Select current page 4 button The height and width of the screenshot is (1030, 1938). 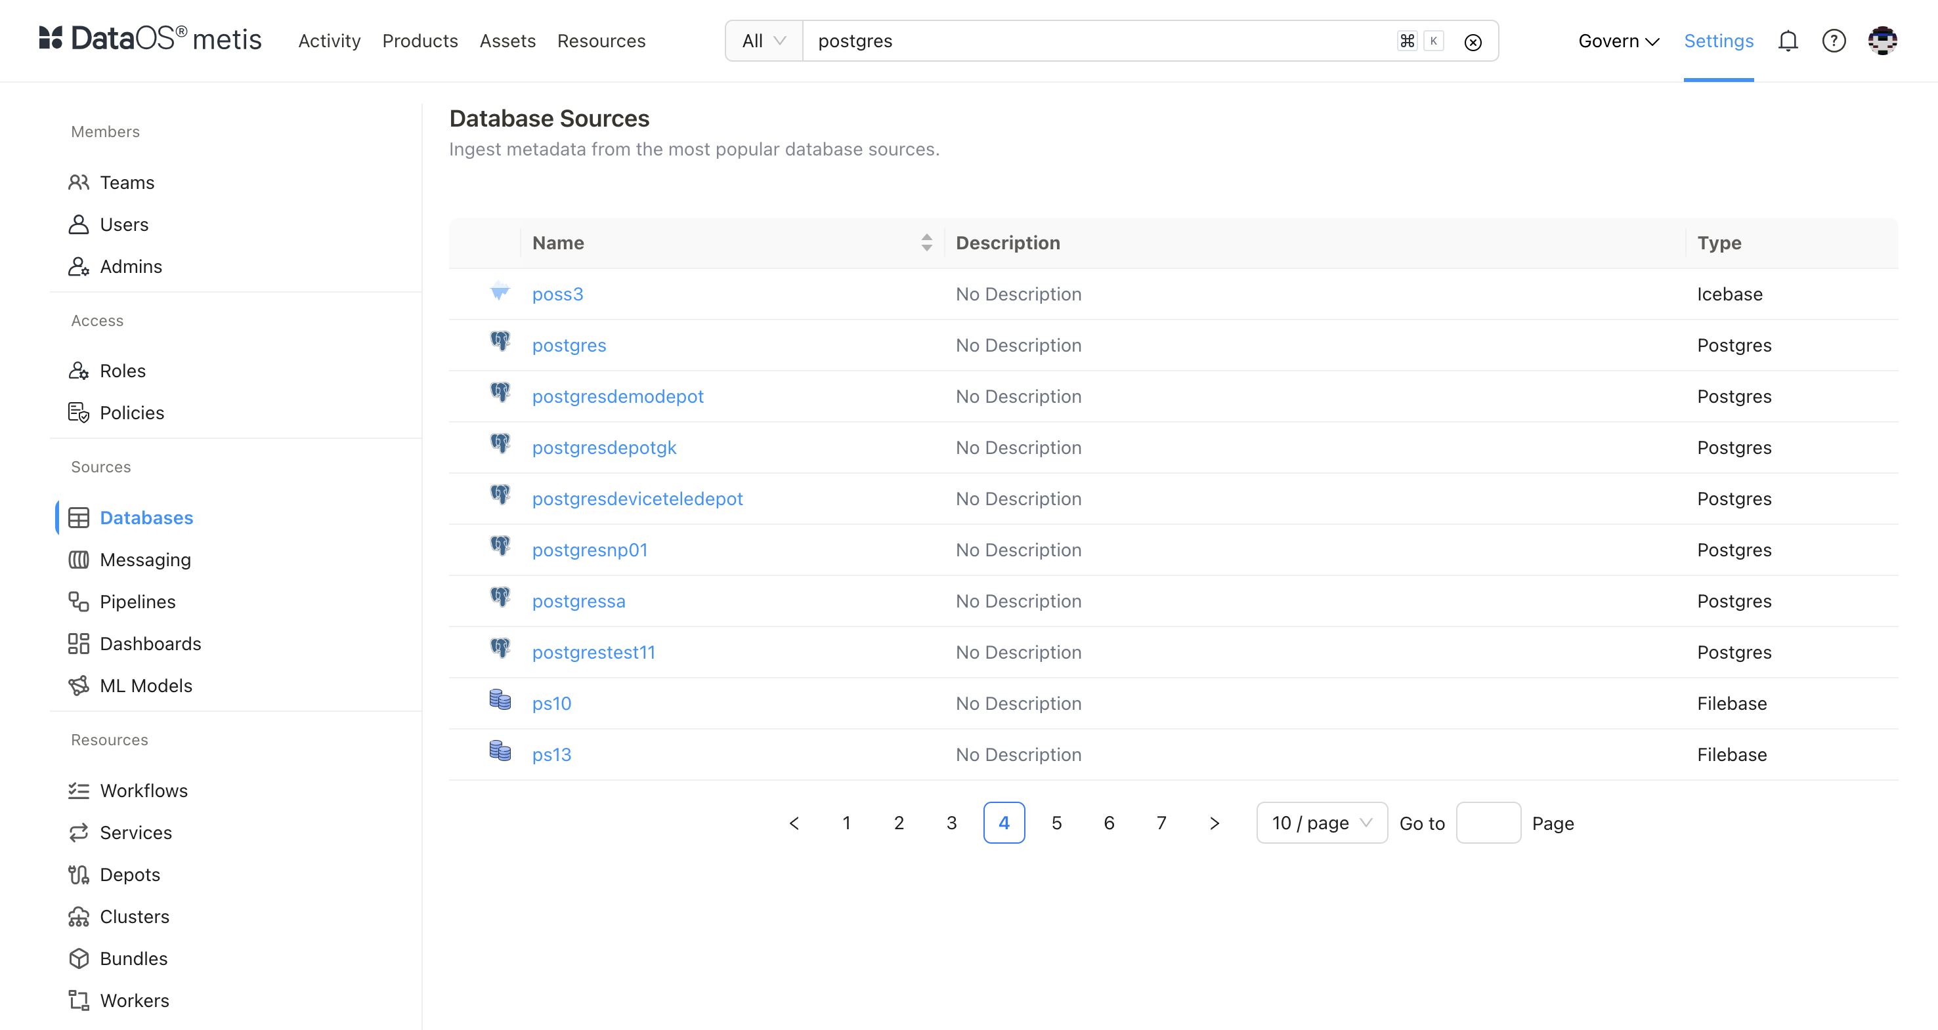pos(1004,823)
